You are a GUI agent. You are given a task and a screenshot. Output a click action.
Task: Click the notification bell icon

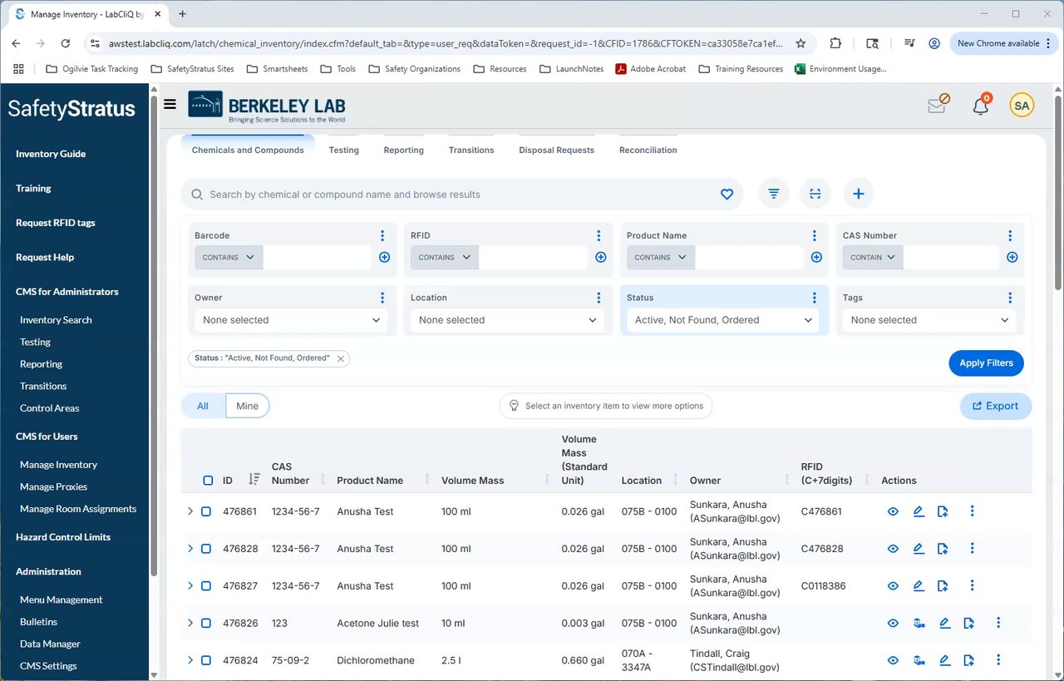(981, 106)
